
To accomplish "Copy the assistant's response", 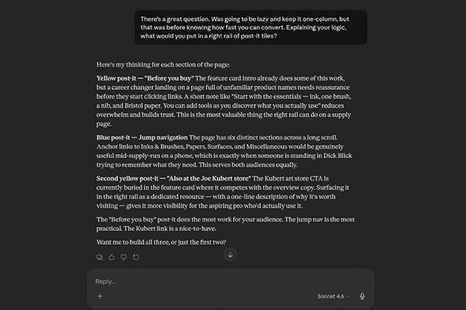I will tap(99, 257).
